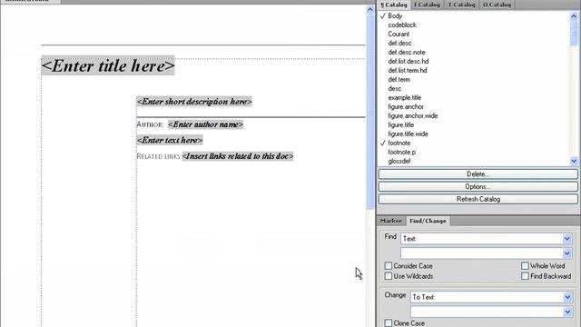Select the Find/Change tab

click(x=428, y=221)
